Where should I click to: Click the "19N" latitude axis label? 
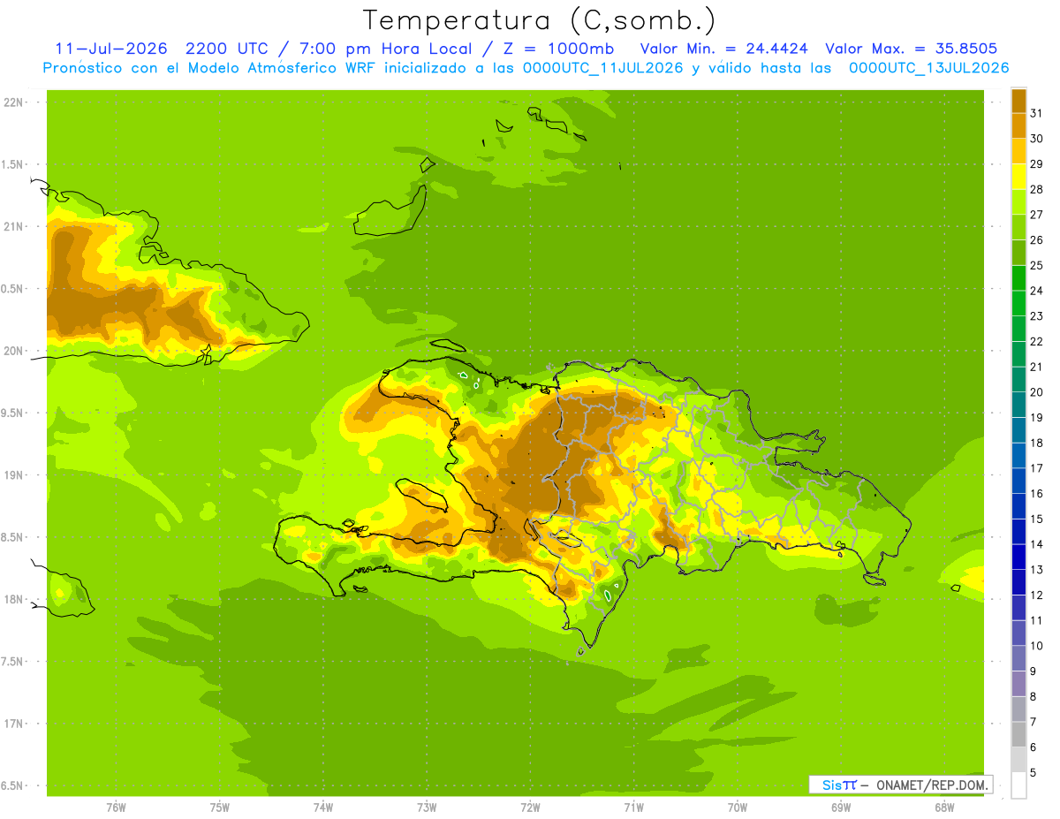12,474
